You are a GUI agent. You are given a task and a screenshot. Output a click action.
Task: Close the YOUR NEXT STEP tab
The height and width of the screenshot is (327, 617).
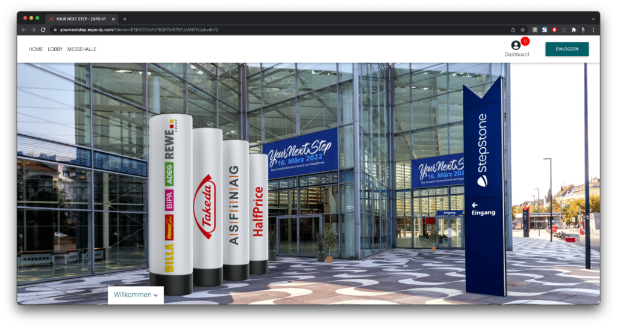tap(113, 19)
